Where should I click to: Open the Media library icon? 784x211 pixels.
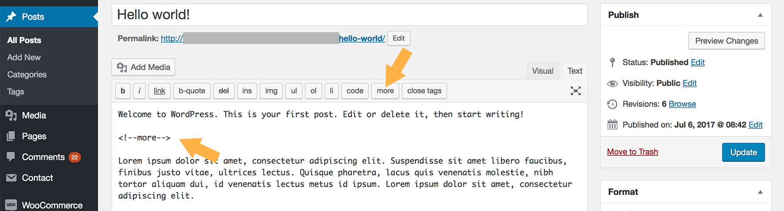point(11,115)
